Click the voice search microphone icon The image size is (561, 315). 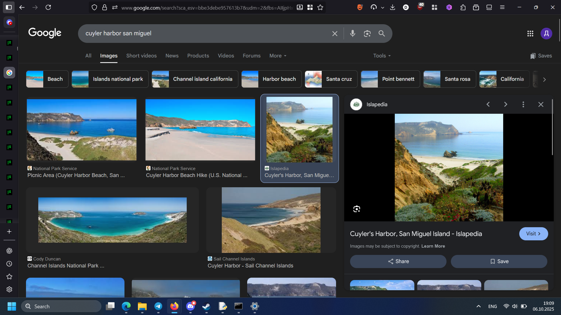pos(353,34)
